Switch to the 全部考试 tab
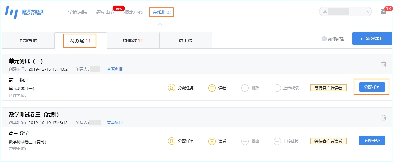The width and height of the screenshot is (393, 162). [28, 40]
